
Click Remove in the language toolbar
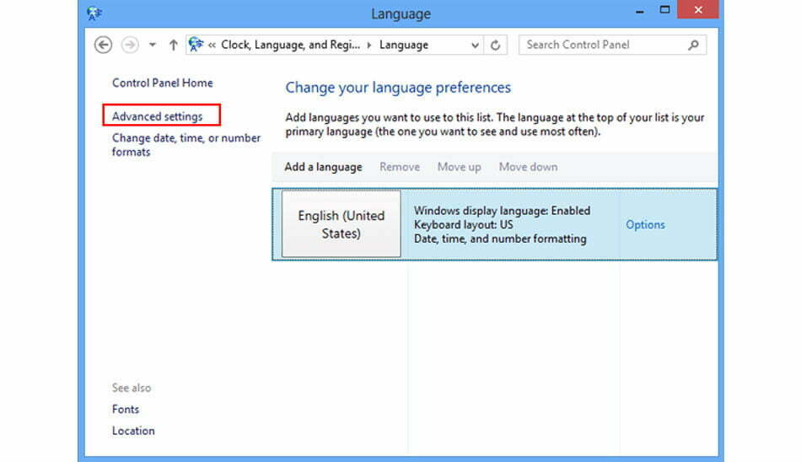coord(400,167)
